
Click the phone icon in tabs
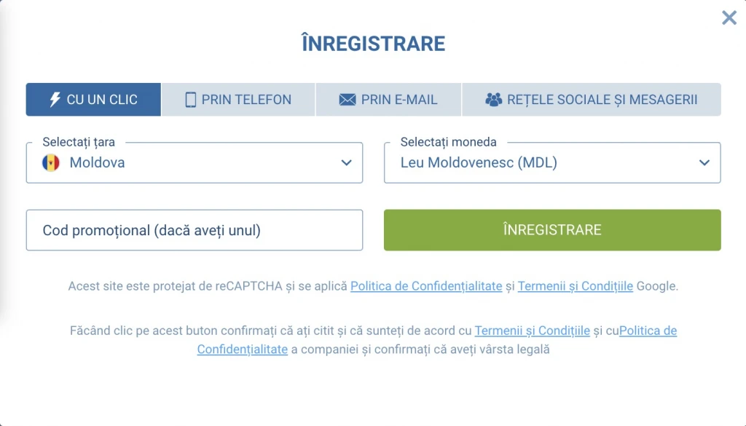click(x=191, y=100)
